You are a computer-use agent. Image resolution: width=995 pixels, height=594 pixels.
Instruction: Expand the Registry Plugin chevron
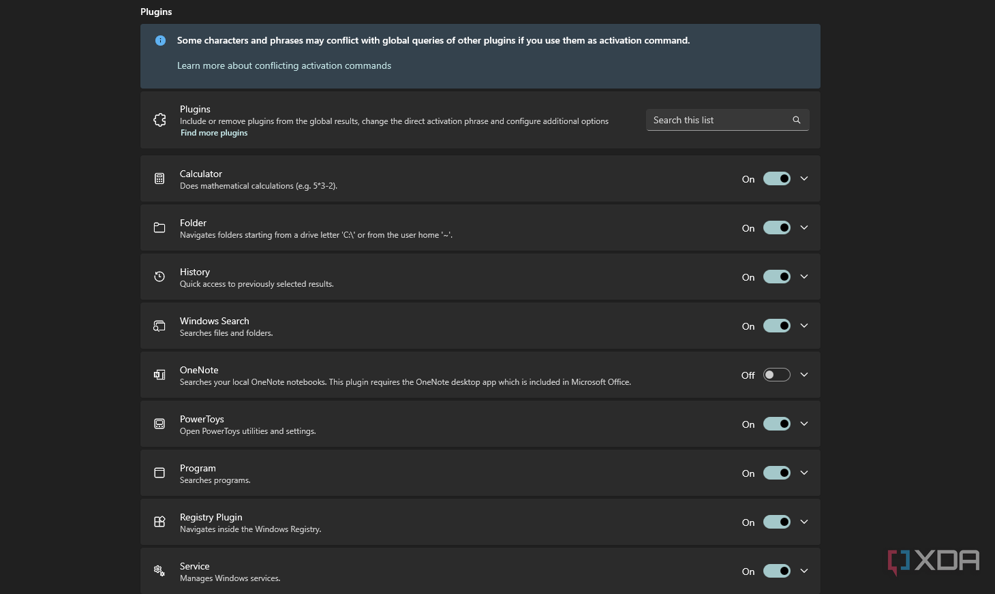pos(804,522)
